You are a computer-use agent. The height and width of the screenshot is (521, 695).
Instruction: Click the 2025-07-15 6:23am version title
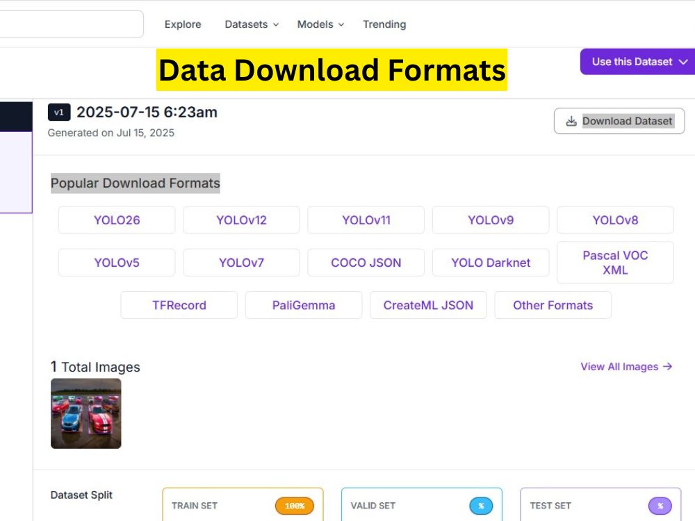coord(147,112)
